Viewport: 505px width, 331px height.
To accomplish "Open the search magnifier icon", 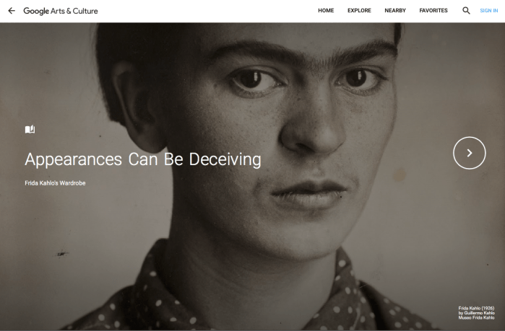I will pyautogui.click(x=466, y=11).
